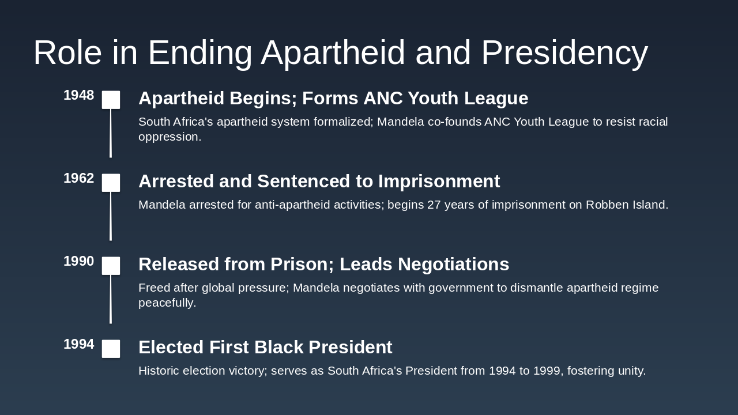The width and height of the screenshot is (738, 415).
Task: Click the connector line between 1990 and 1994 markers
Action: pyautogui.click(x=111, y=299)
